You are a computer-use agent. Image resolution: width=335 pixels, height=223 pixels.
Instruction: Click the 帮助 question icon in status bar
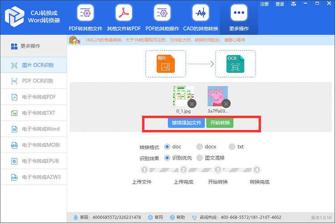point(172,218)
